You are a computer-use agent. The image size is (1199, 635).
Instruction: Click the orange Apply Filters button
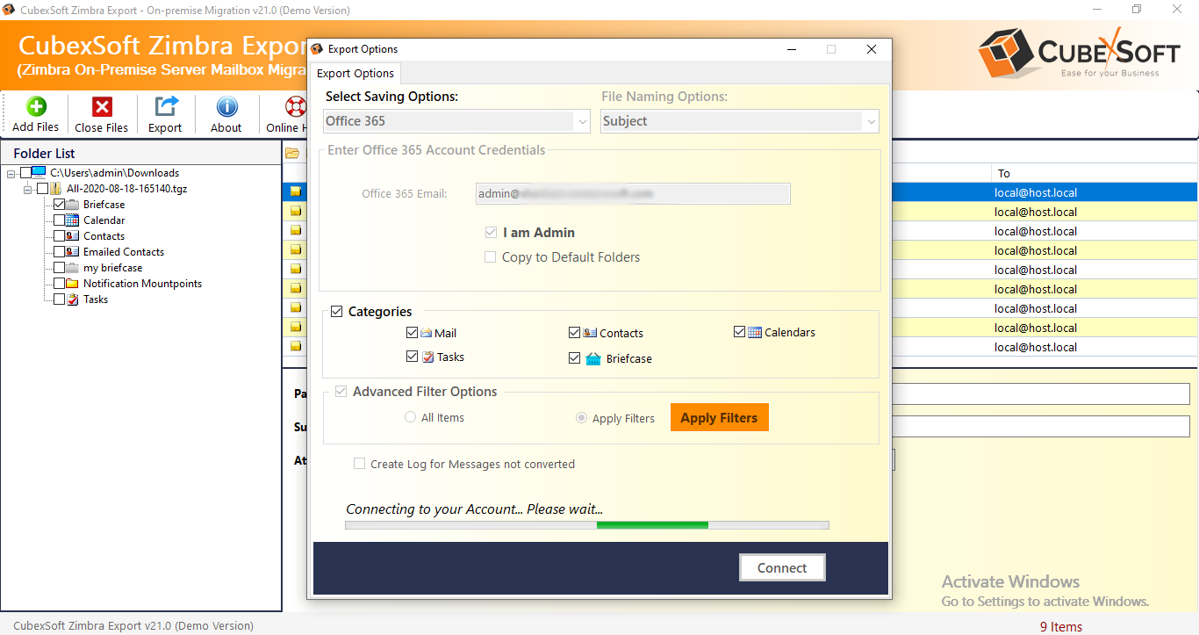719,417
